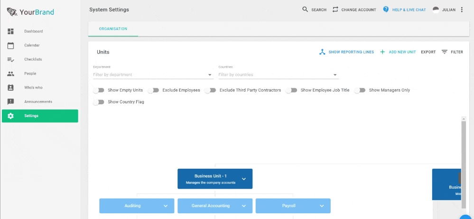Click the Units section heading
The height and width of the screenshot is (219, 474).
(x=103, y=52)
